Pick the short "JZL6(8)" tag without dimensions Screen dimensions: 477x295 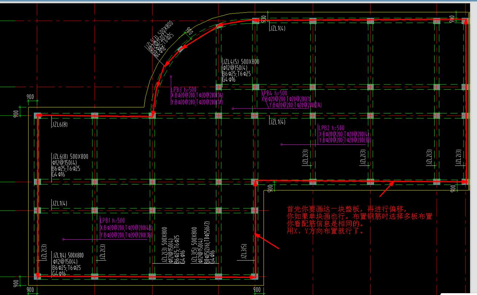click(60, 125)
